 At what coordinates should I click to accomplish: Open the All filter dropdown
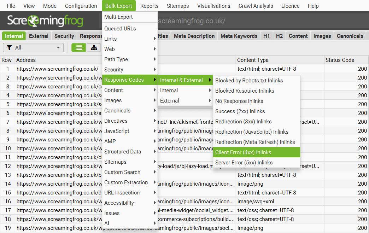point(33,48)
